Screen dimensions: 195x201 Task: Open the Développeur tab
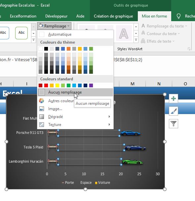(x=57, y=16)
